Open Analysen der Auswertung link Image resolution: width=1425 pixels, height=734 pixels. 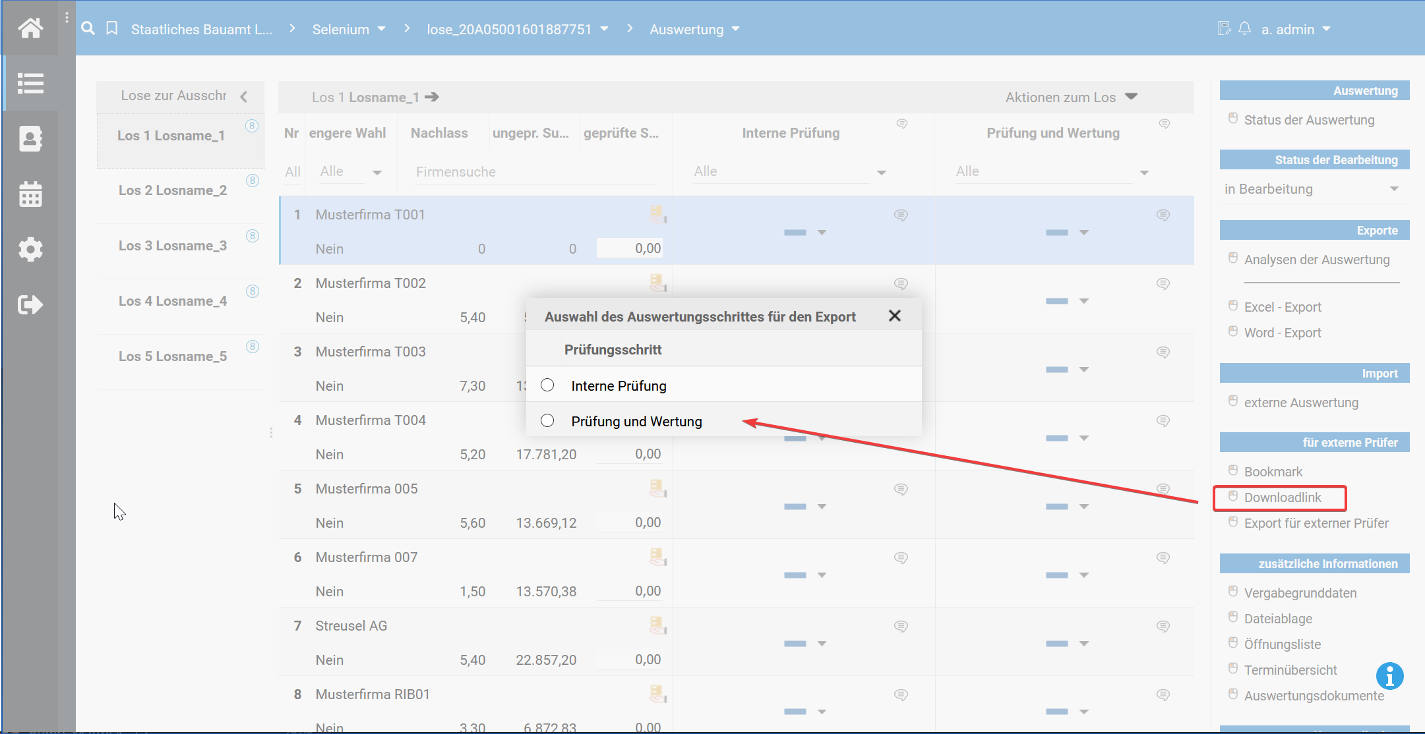[1317, 259]
